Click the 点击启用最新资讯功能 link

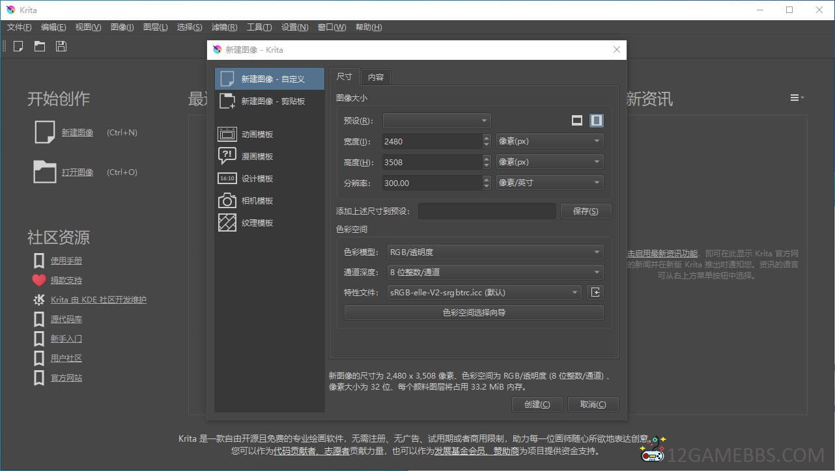coord(661,254)
